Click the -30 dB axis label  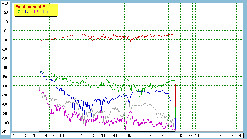click(5, 58)
